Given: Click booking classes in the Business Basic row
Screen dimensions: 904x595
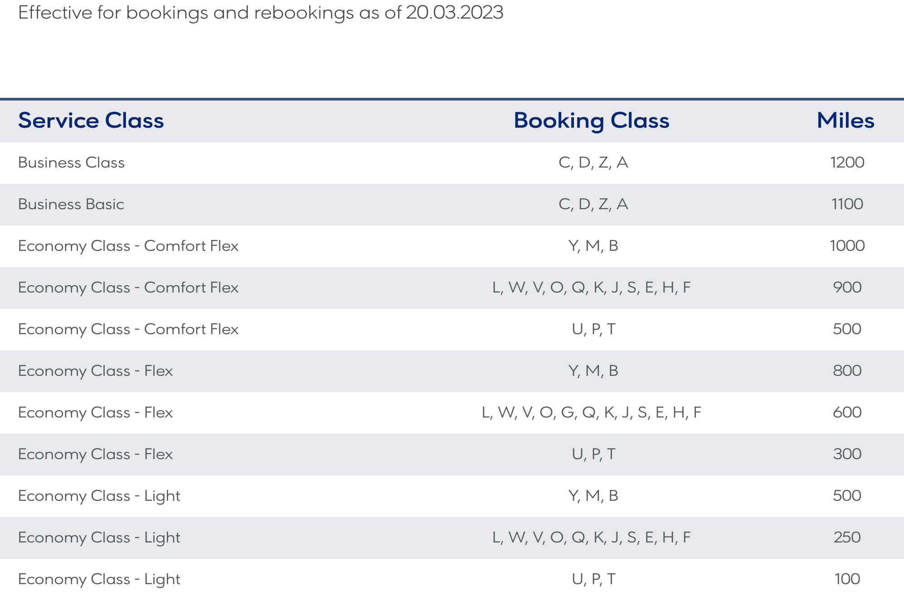Looking at the screenshot, I should pos(593,204).
